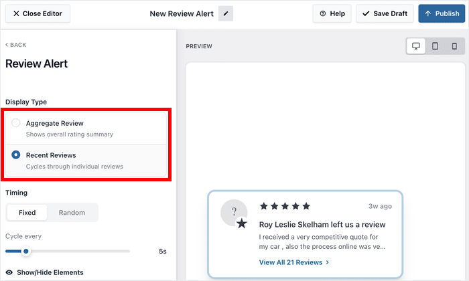Click the reviewer avatar placeholder icon
469x281 pixels.
[234, 213]
